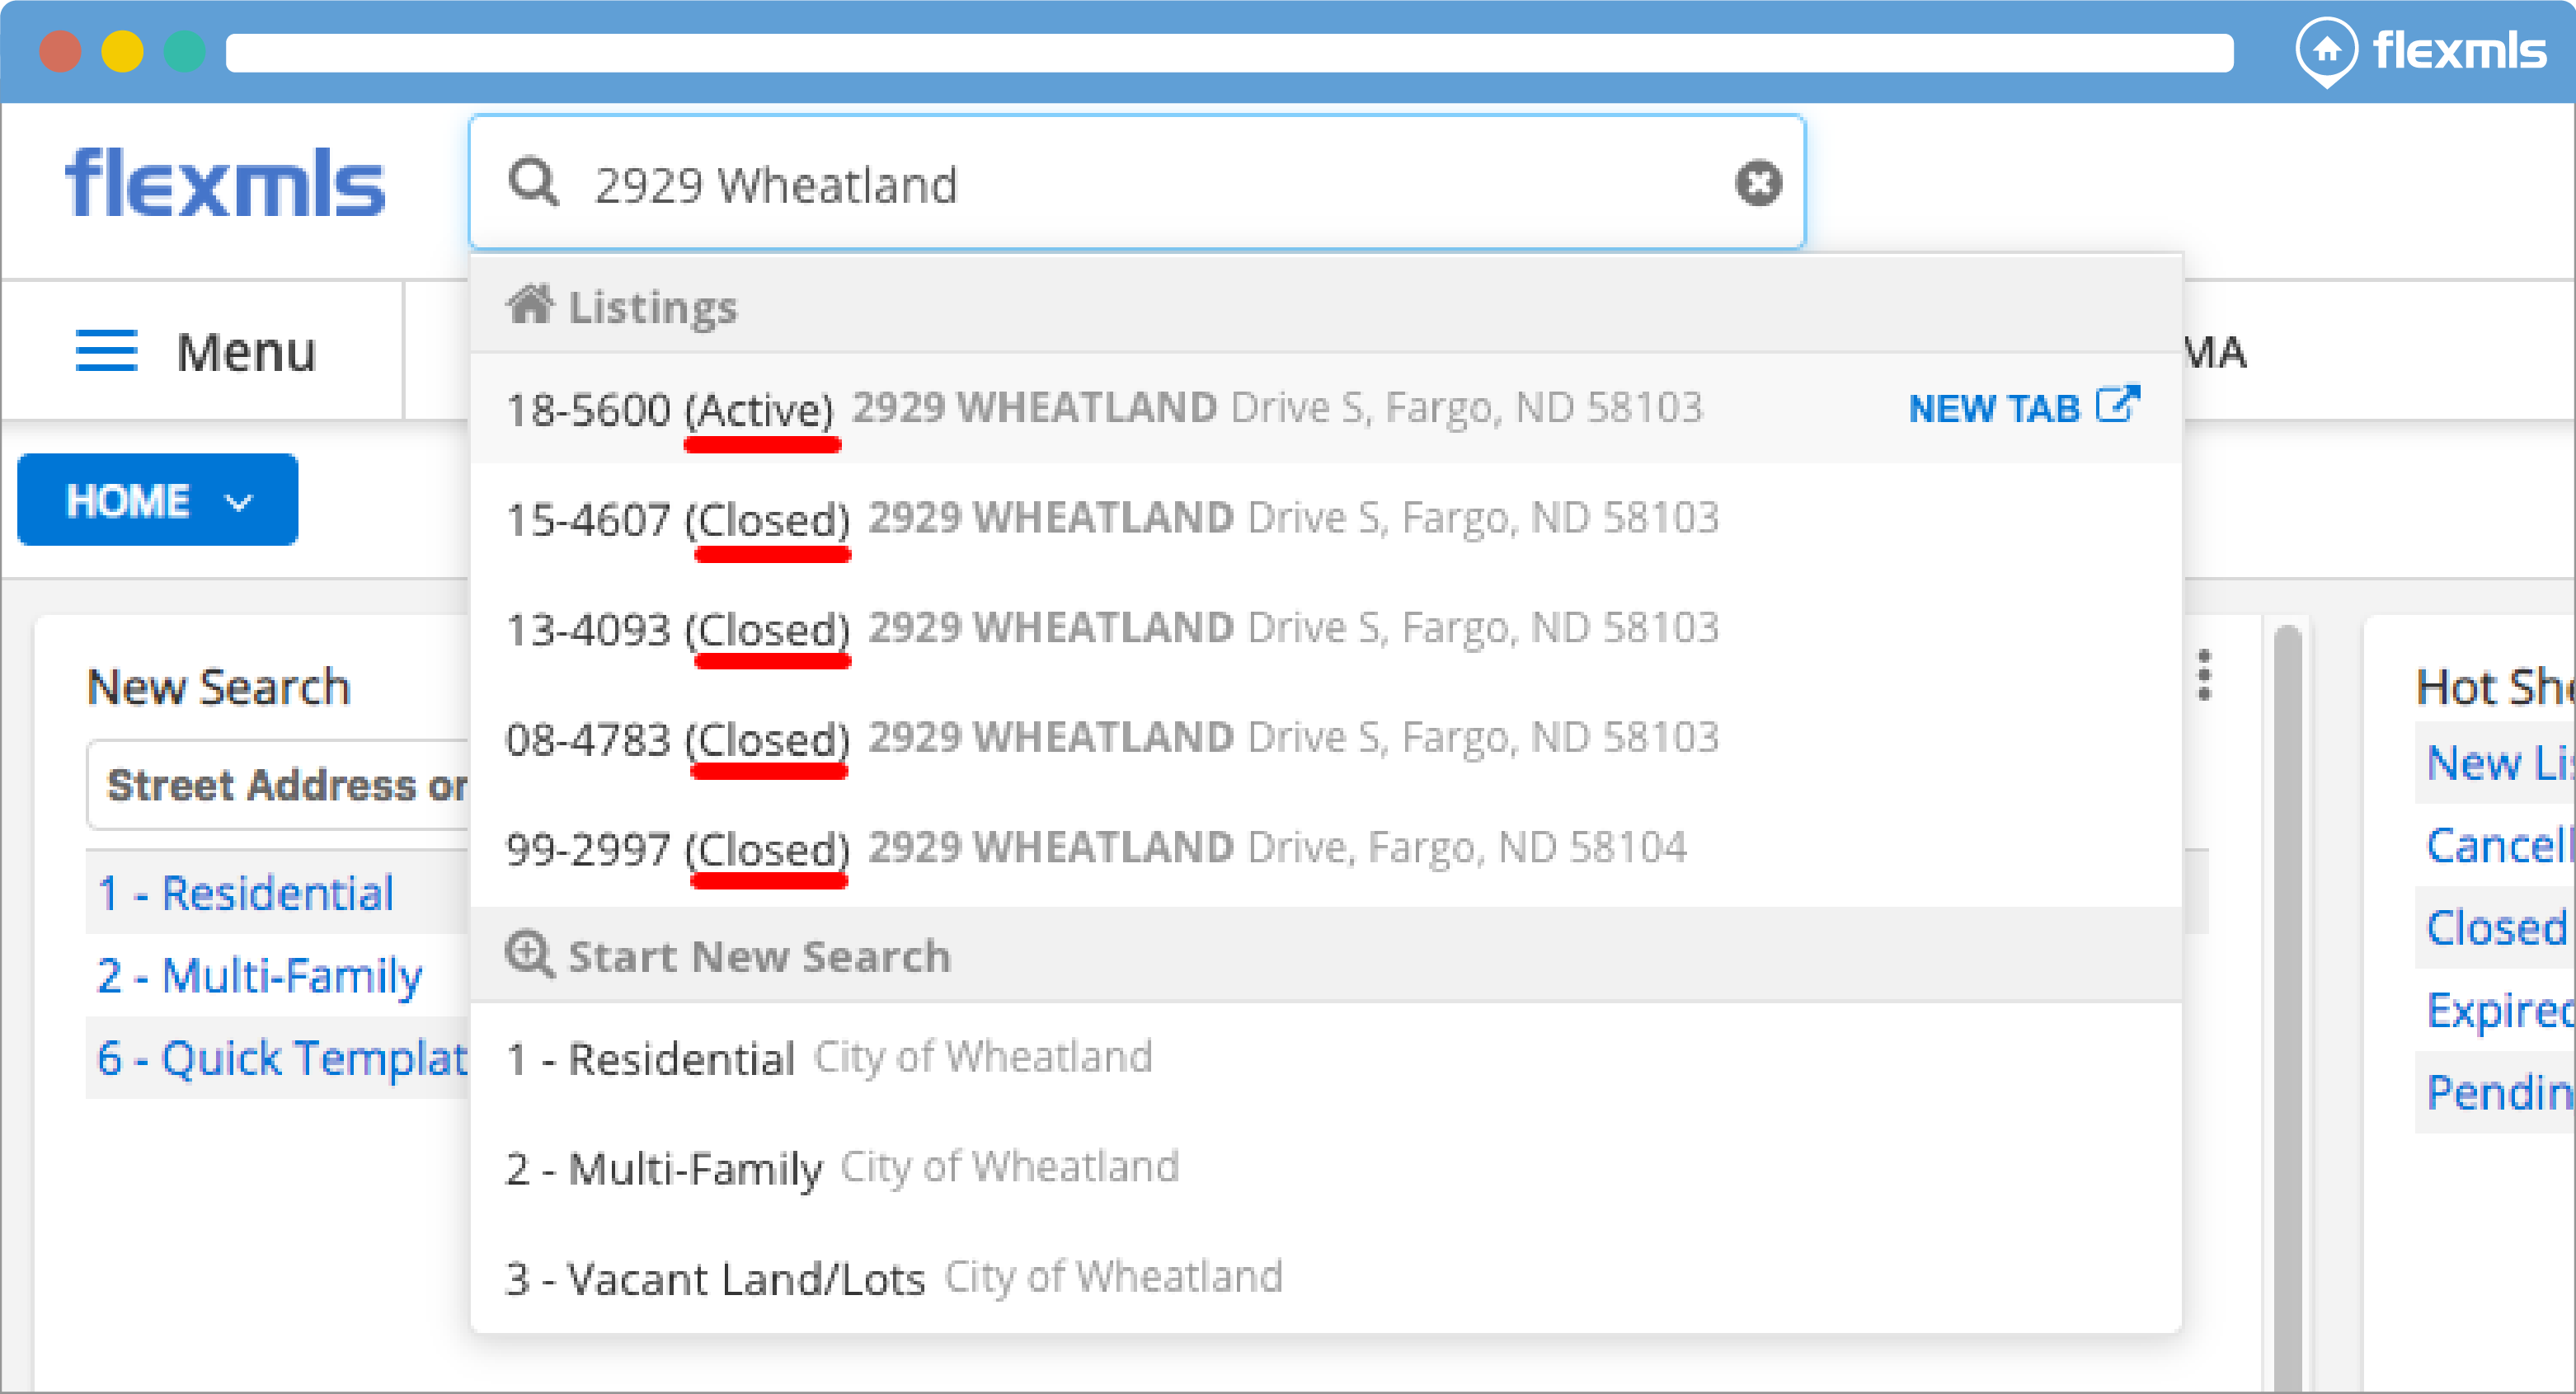
Task: Start Residential search in City of Wheatland
Action: click(830, 1058)
